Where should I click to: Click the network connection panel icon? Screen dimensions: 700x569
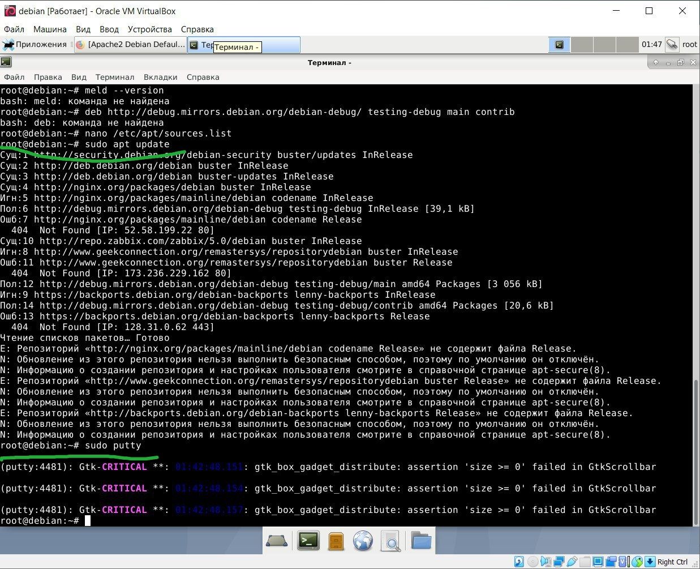(672, 44)
